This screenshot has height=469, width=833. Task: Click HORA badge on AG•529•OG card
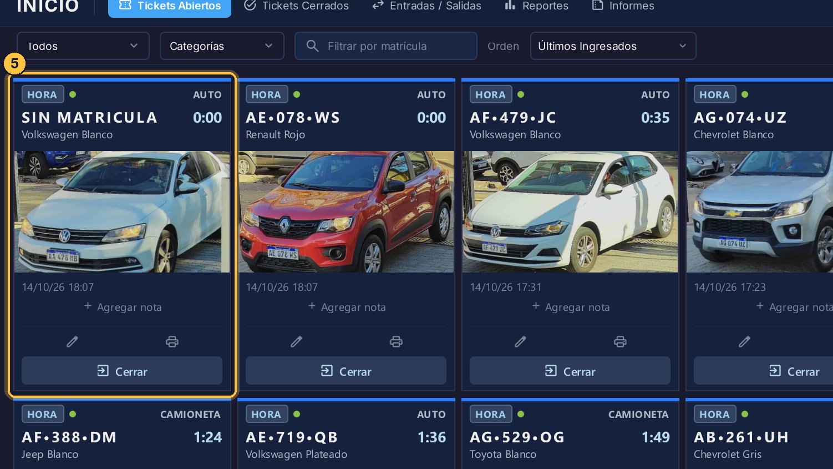pos(491,414)
